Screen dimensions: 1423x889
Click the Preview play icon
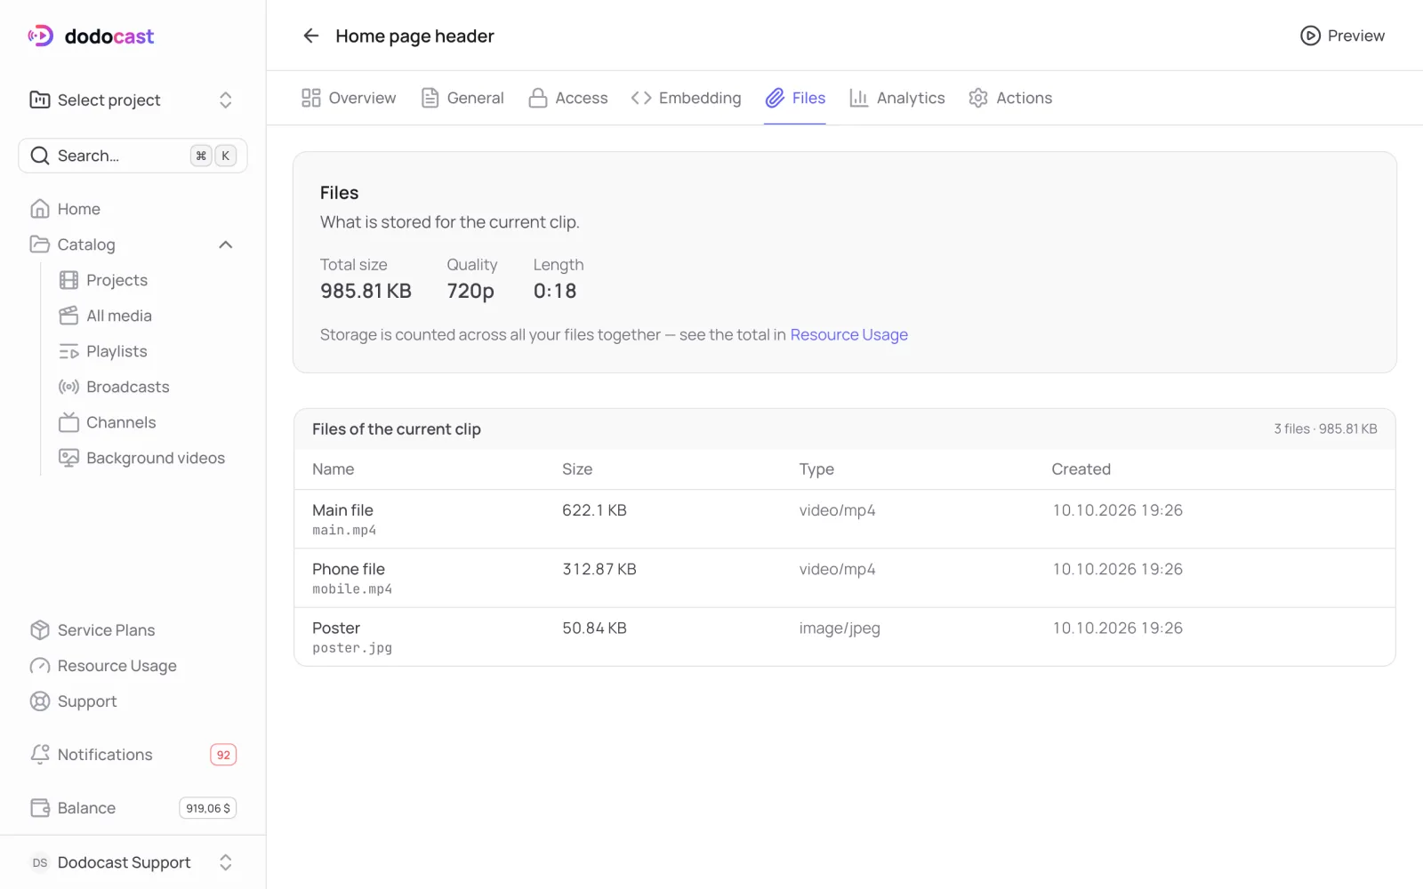pyautogui.click(x=1310, y=36)
